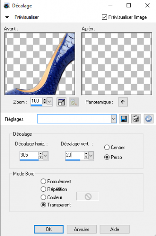
Task: Click in the Décalage horiz. 305 field
Action: pyautogui.click(x=29, y=155)
